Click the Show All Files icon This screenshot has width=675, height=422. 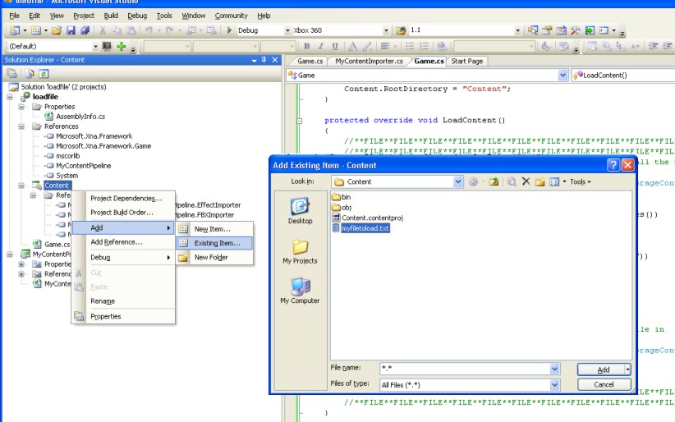pos(30,74)
